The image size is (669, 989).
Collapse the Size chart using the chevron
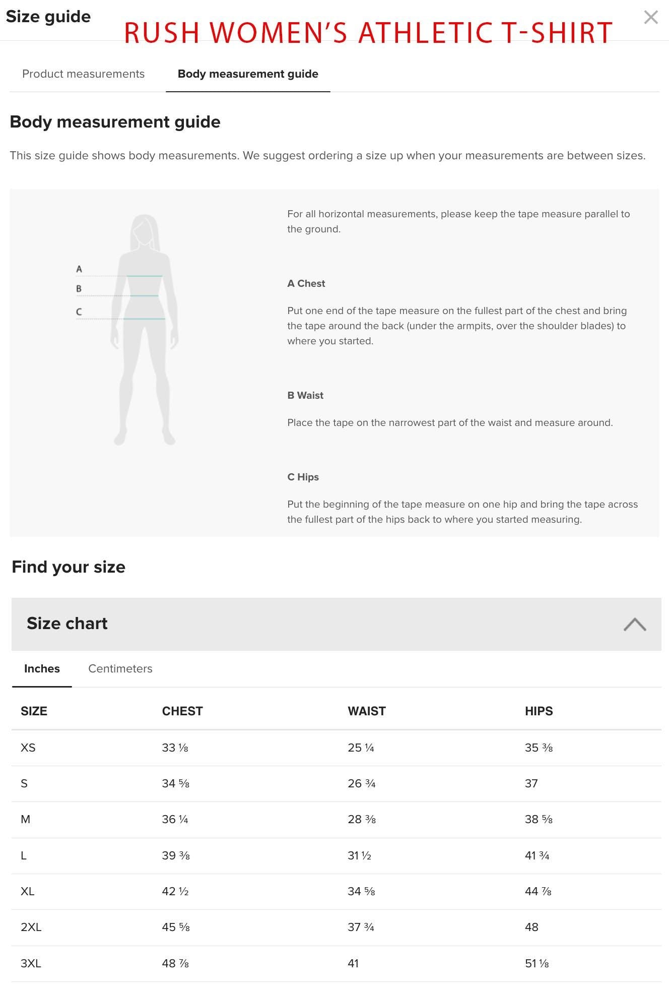tap(634, 624)
